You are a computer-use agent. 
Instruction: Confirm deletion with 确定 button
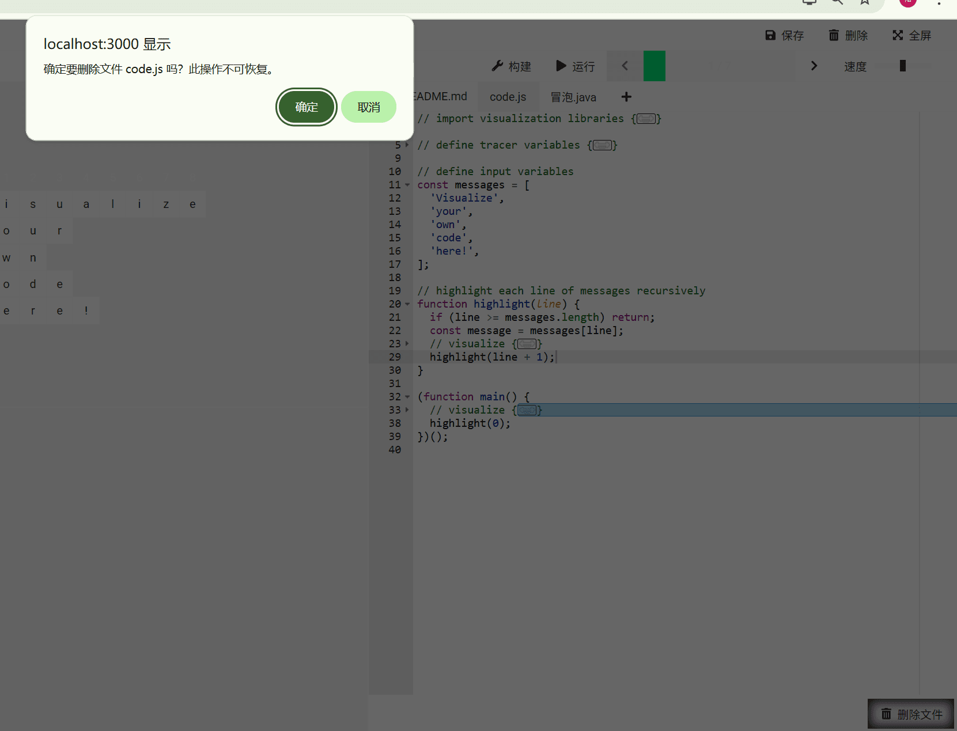pos(306,107)
